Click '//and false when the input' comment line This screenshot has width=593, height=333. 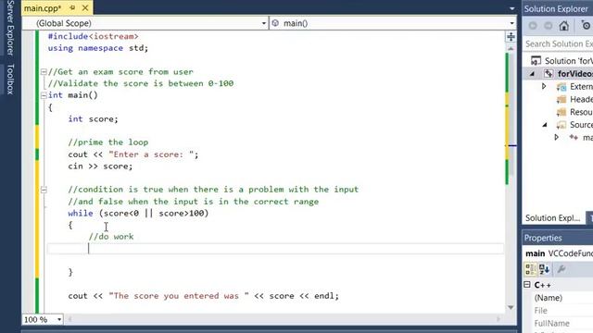pos(194,202)
